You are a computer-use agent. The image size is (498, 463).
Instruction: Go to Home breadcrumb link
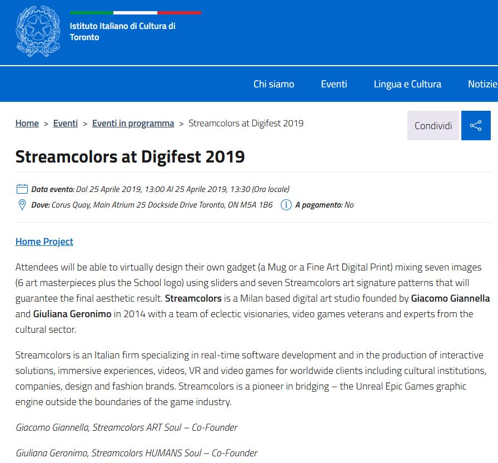(x=27, y=124)
